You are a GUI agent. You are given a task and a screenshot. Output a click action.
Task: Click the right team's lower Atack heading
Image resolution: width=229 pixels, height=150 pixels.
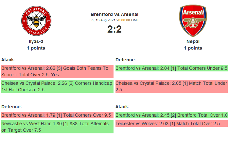pyautogui.click(x=122, y=107)
